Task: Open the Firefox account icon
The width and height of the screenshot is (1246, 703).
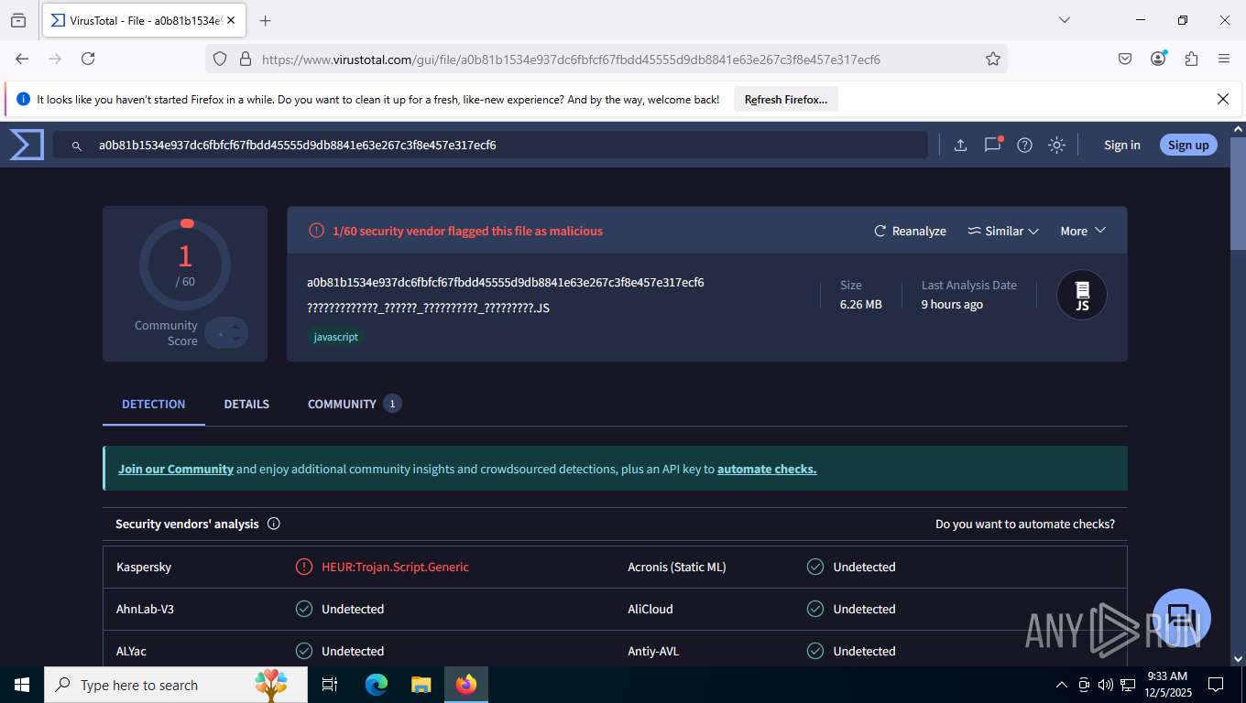Action: pos(1158,59)
